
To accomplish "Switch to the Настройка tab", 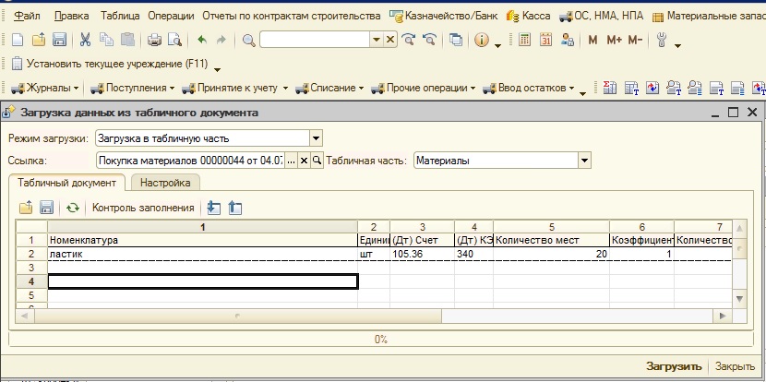I will click(x=165, y=183).
